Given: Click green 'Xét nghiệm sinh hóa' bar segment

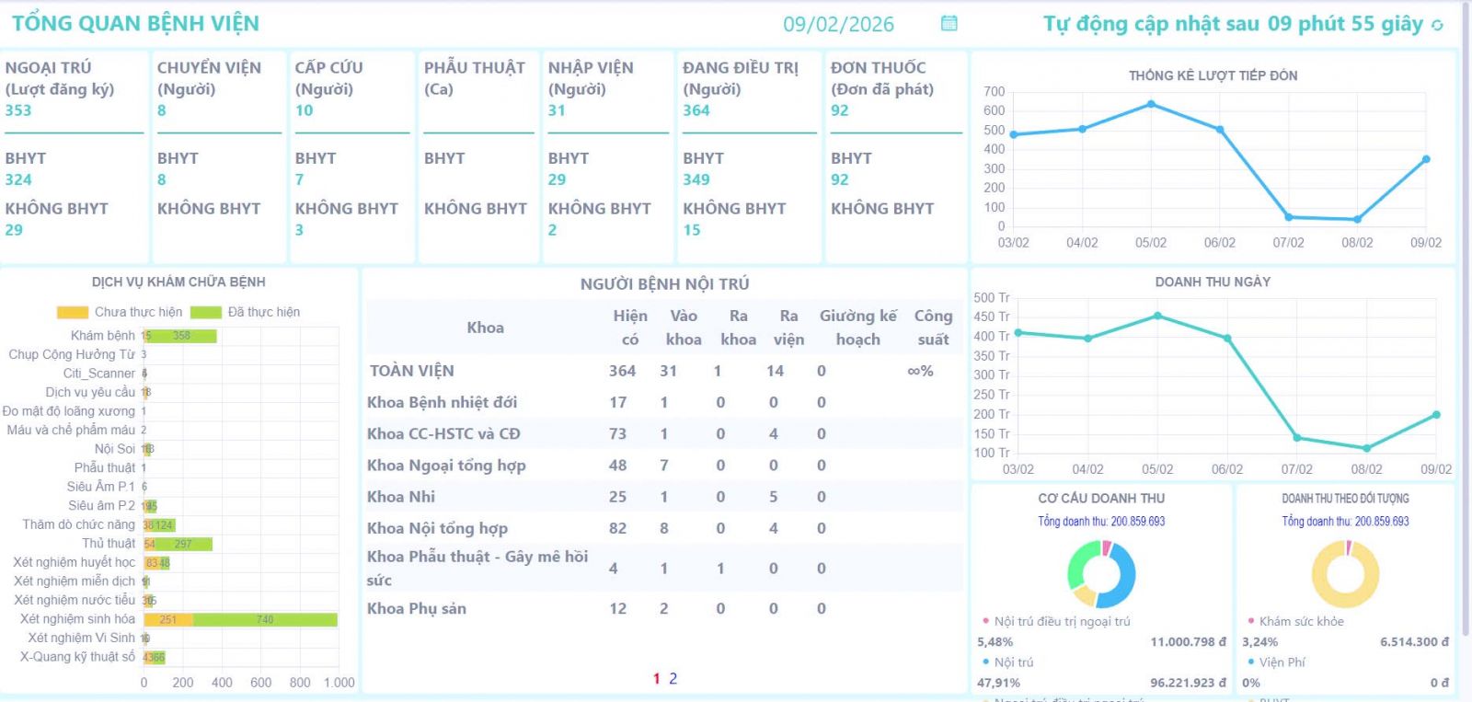Looking at the screenshot, I should click(x=265, y=619).
